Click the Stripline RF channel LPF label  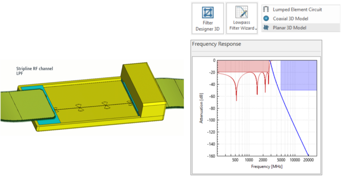[35, 71]
